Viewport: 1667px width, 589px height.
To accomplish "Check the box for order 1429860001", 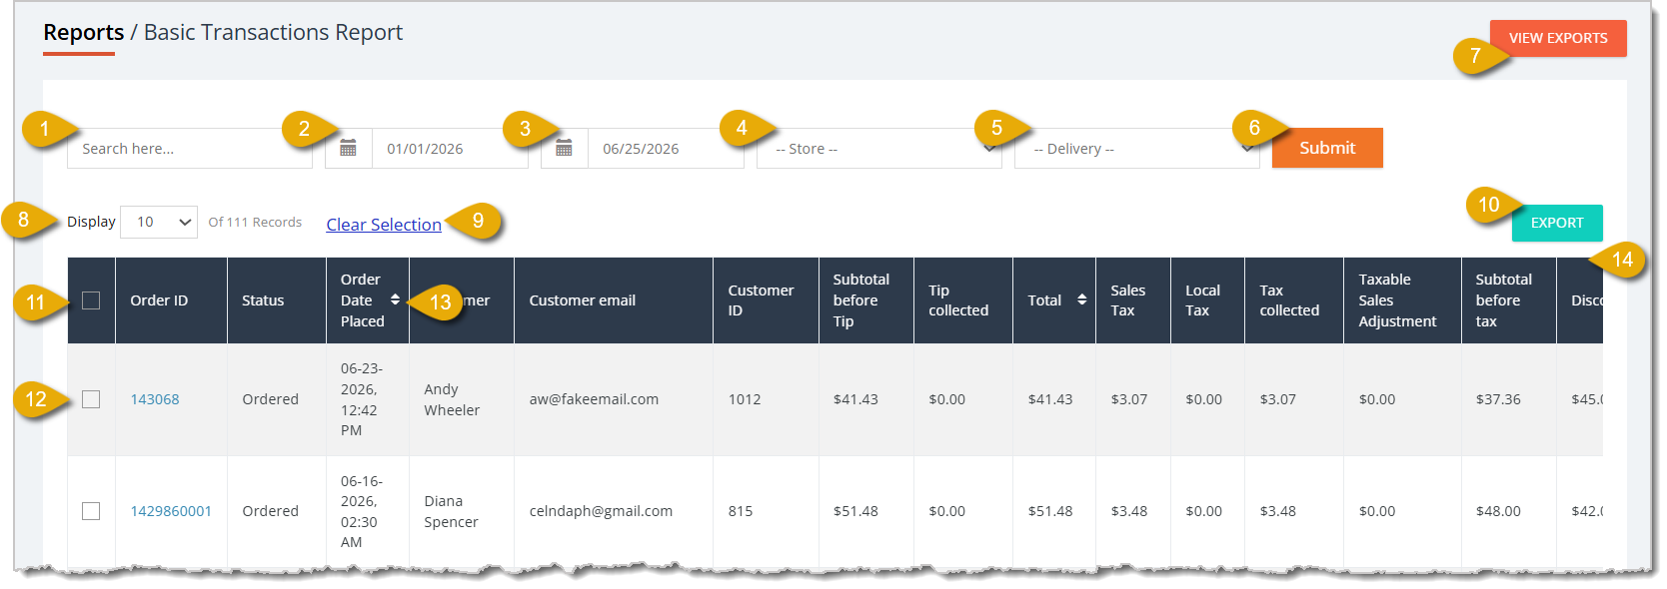I will (x=91, y=511).
